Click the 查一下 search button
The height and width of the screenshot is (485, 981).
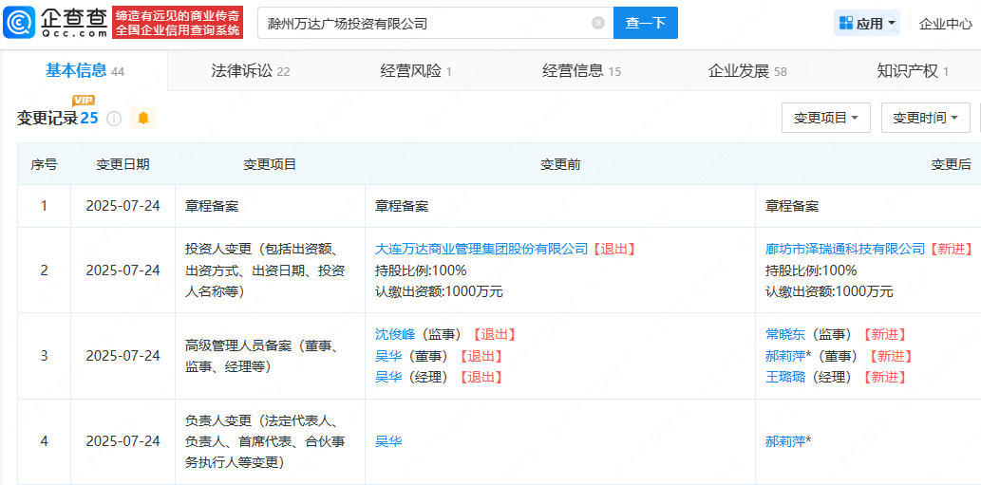645,23
